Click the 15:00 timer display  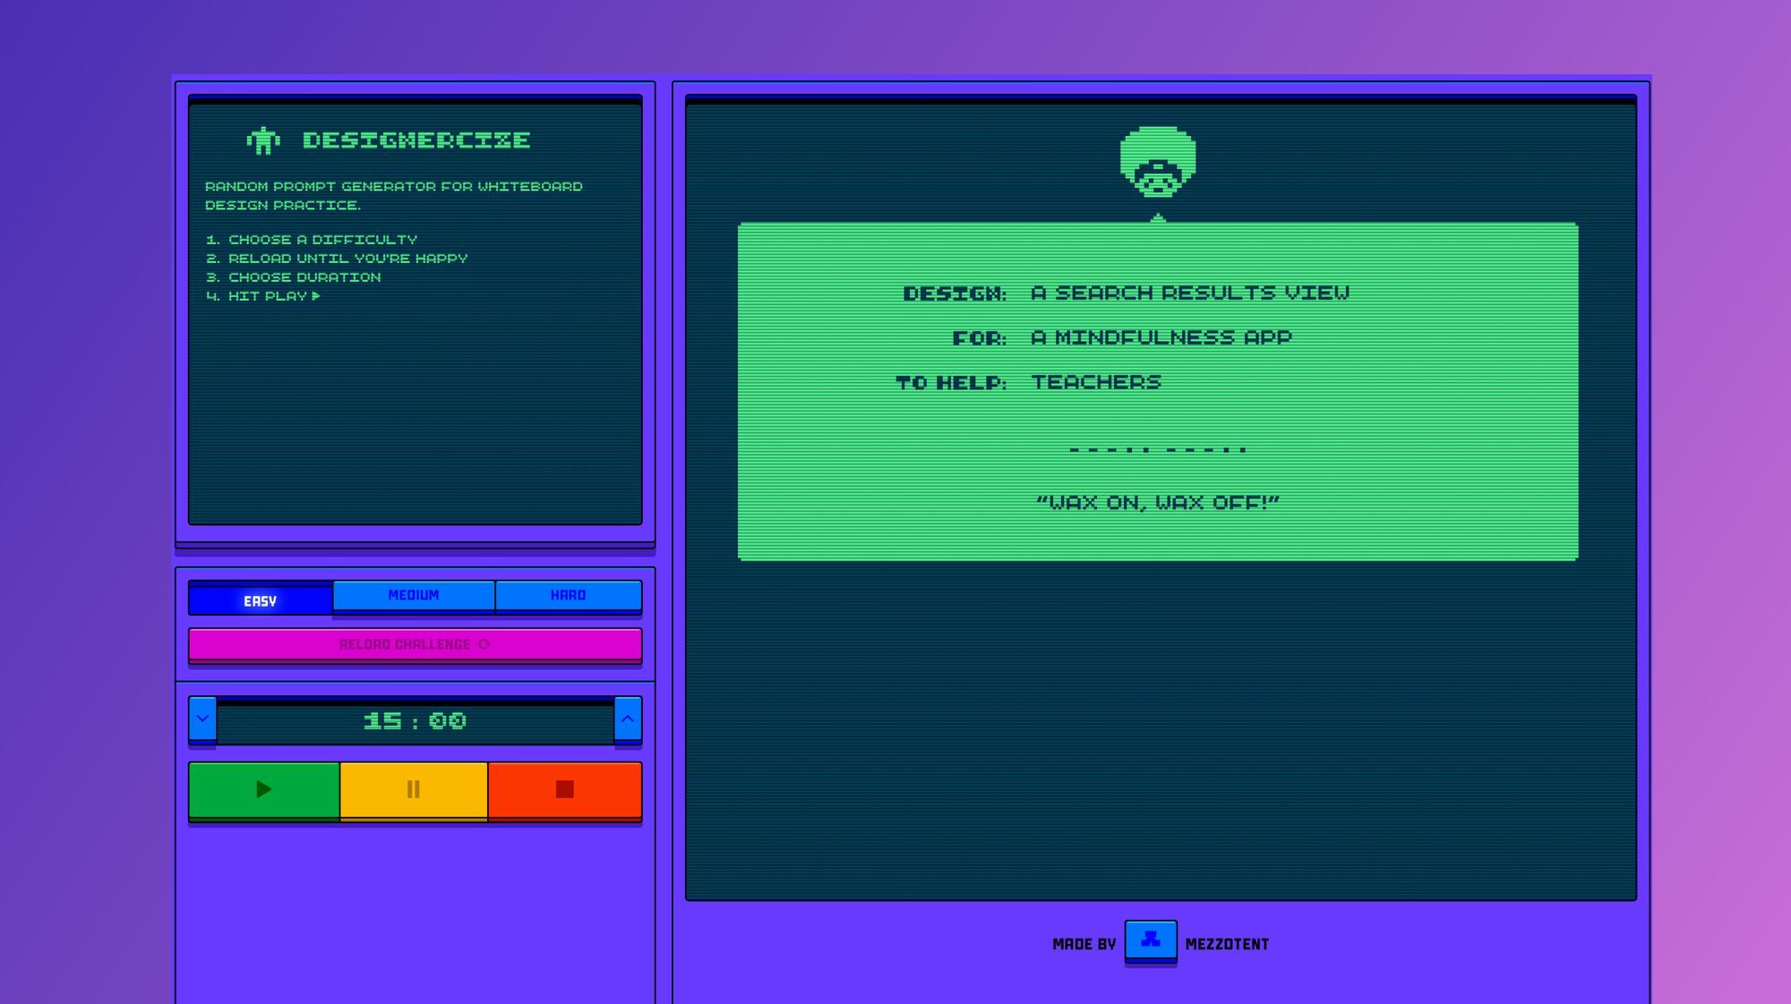(x=415, y=720)
